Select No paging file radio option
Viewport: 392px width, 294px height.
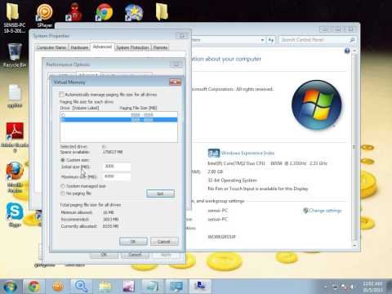63,194
